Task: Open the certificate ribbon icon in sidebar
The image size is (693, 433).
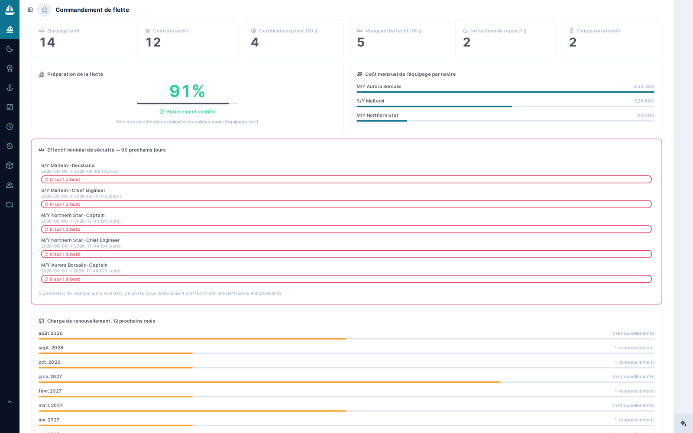Action: (x=10, y=68)
